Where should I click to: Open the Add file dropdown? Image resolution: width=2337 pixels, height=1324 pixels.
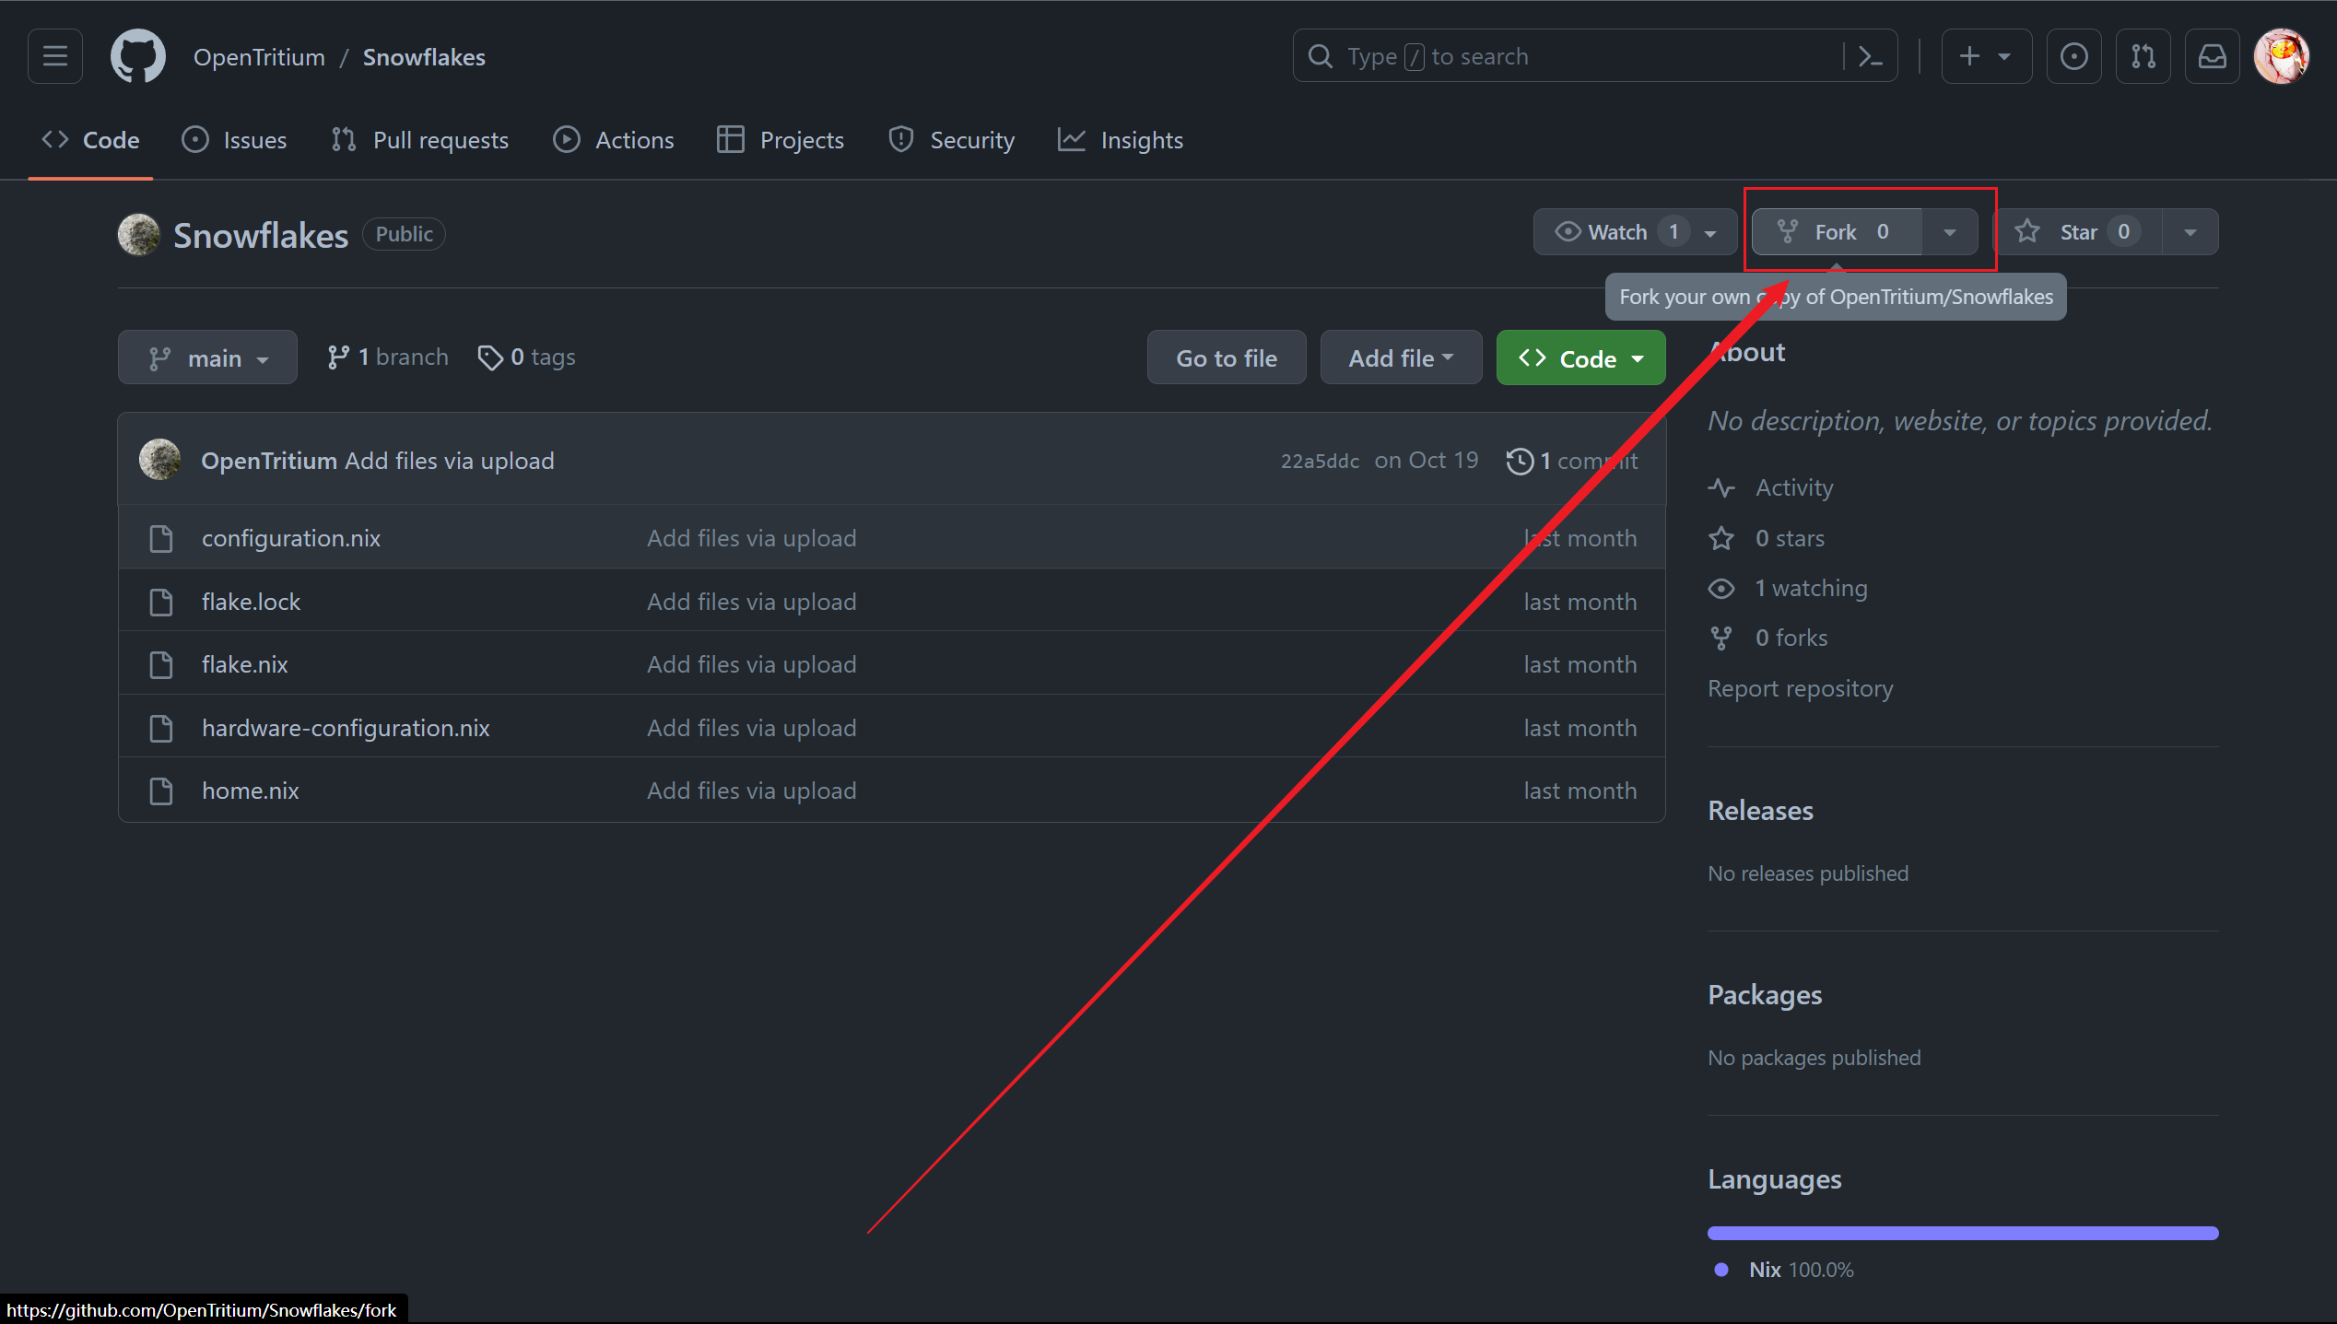point(1401,357)
